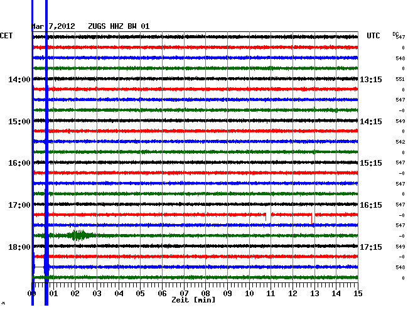Viewport: 408px width, 310px height.
Task: Click the "17:15" UTC time label
Action: coord(371,247)
